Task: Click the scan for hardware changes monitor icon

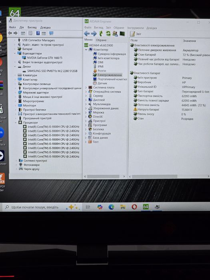Action: tap(51, 33)
